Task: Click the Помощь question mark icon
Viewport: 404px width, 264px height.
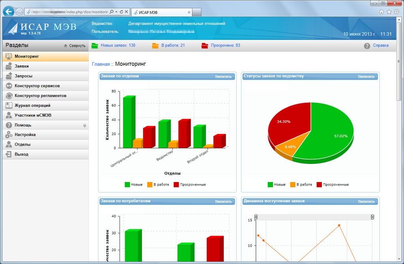Action: 9,125
